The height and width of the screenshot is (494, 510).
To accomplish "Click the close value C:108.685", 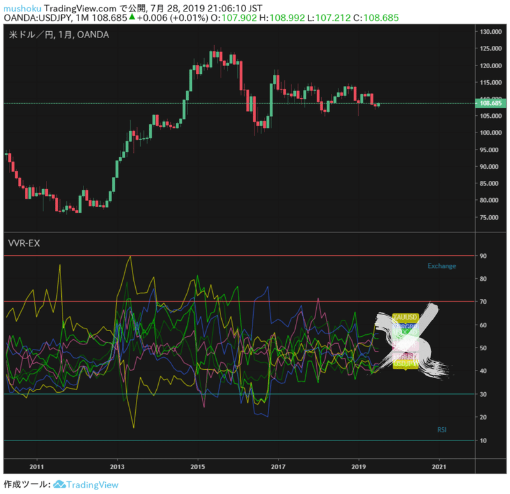I will pyautogui.click(x=376, y=18).
